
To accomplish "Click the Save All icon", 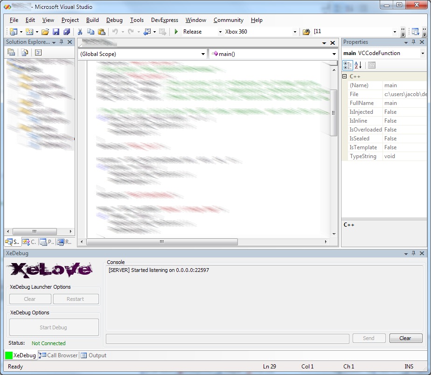I will pos(67,32).
